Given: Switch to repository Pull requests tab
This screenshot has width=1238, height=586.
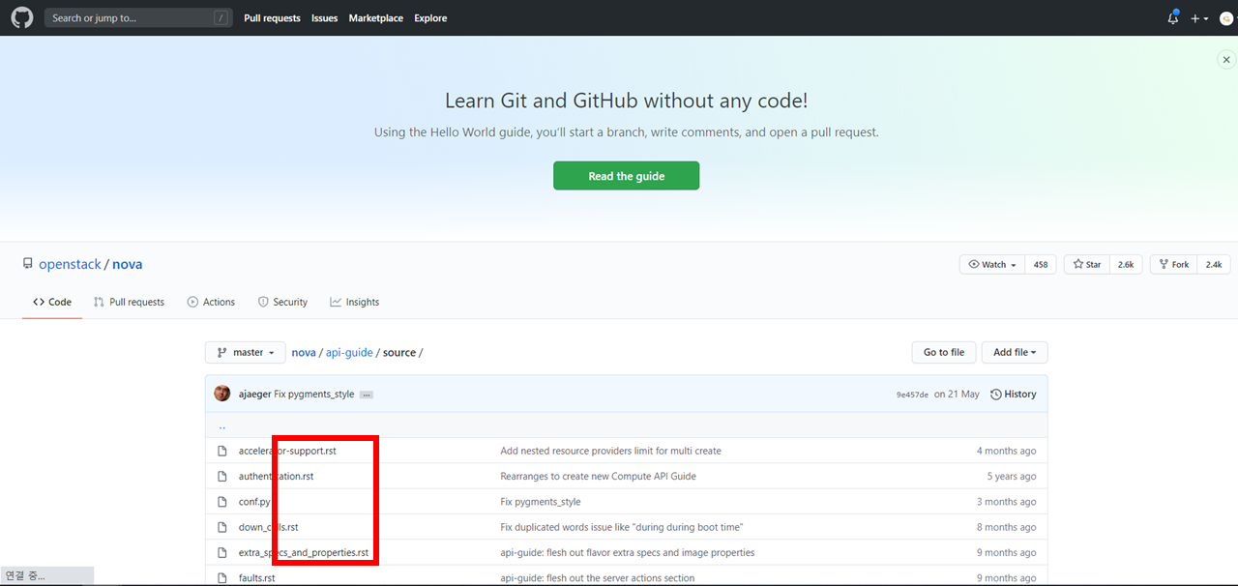Looking at the screenshot, I should pyautogui.click(x=129, y=302).
